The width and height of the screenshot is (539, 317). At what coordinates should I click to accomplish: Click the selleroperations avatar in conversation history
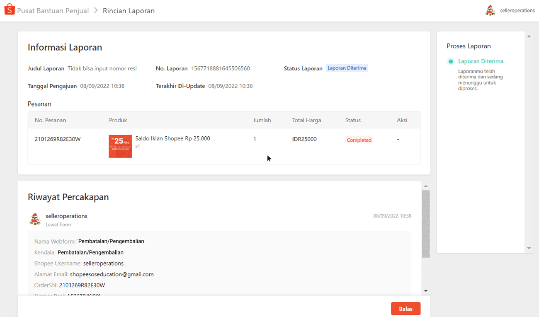pos(35,219)
